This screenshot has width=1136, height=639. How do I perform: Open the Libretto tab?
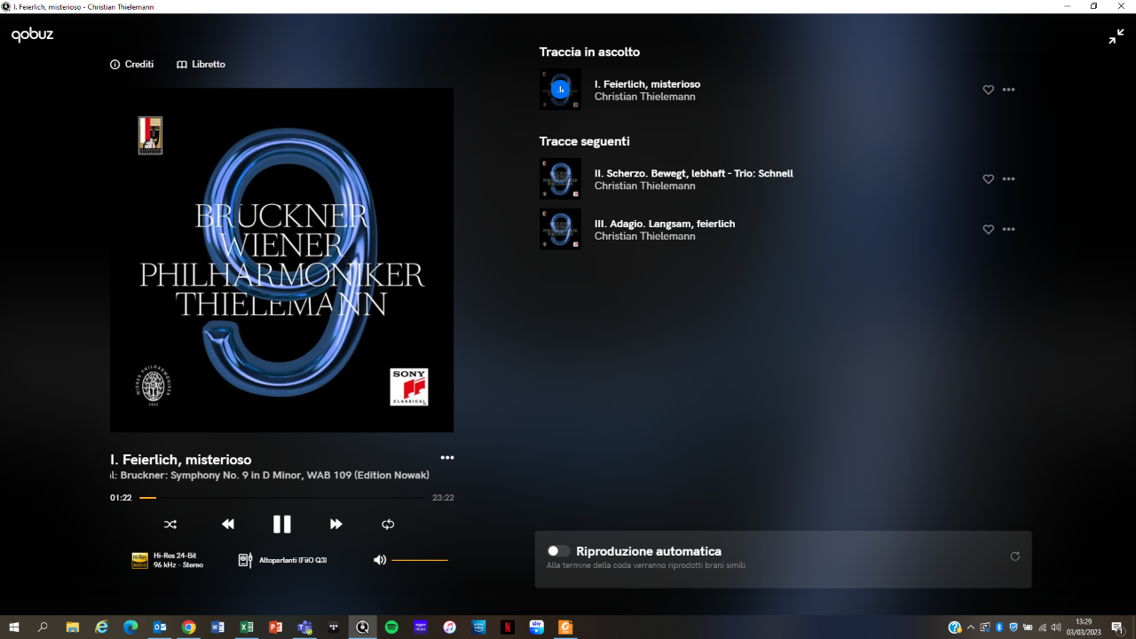pos(201,65)
